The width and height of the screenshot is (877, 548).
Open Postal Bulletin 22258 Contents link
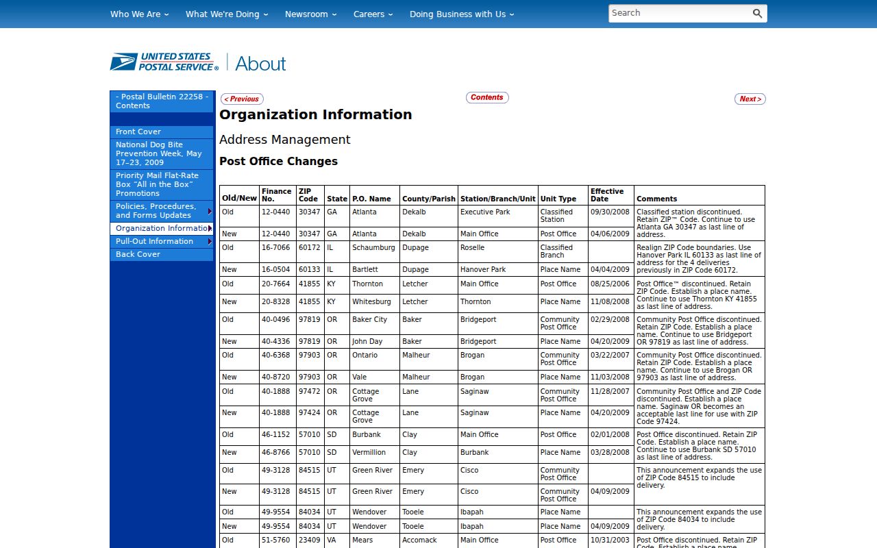(x=162, y=101)
